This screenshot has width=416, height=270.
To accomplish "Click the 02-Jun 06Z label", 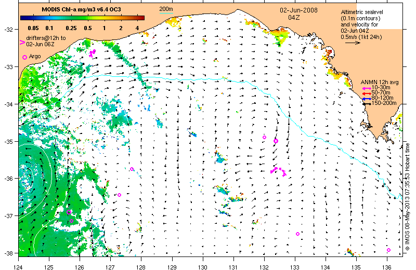I will [x=40, y=44].
